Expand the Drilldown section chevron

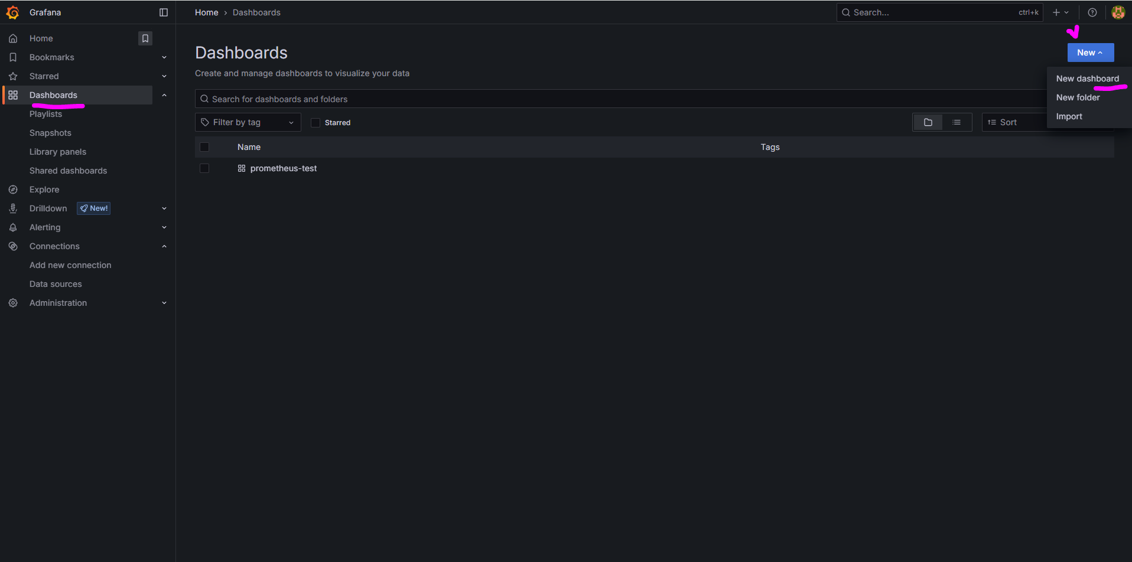164,208
